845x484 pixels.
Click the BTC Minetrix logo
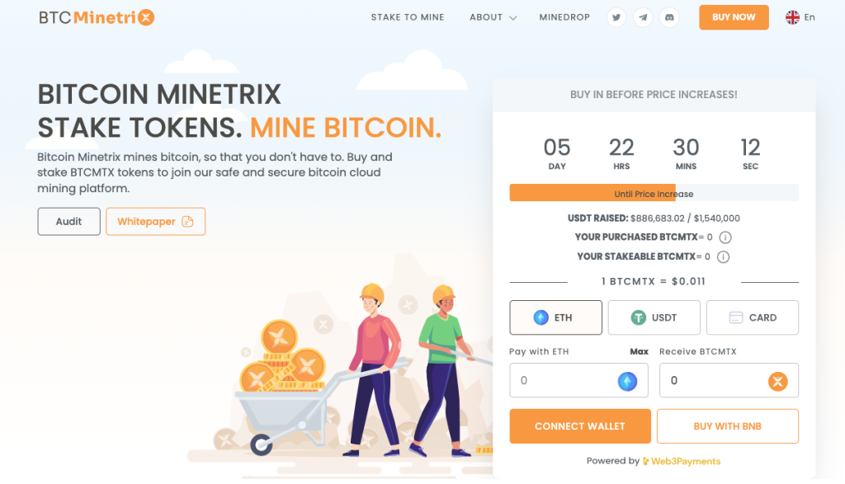[x=97, y=17]
